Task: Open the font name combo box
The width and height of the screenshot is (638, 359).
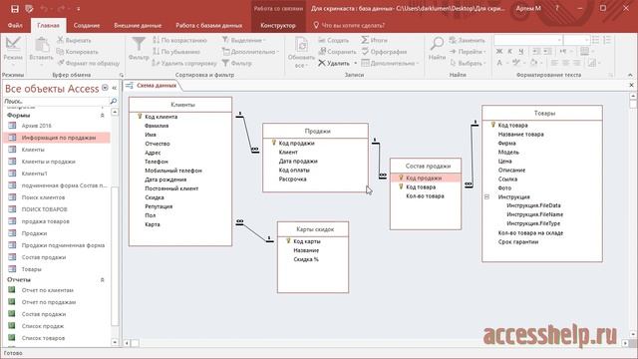Action: (528, 40)
